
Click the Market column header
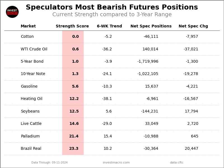(28, 26)
